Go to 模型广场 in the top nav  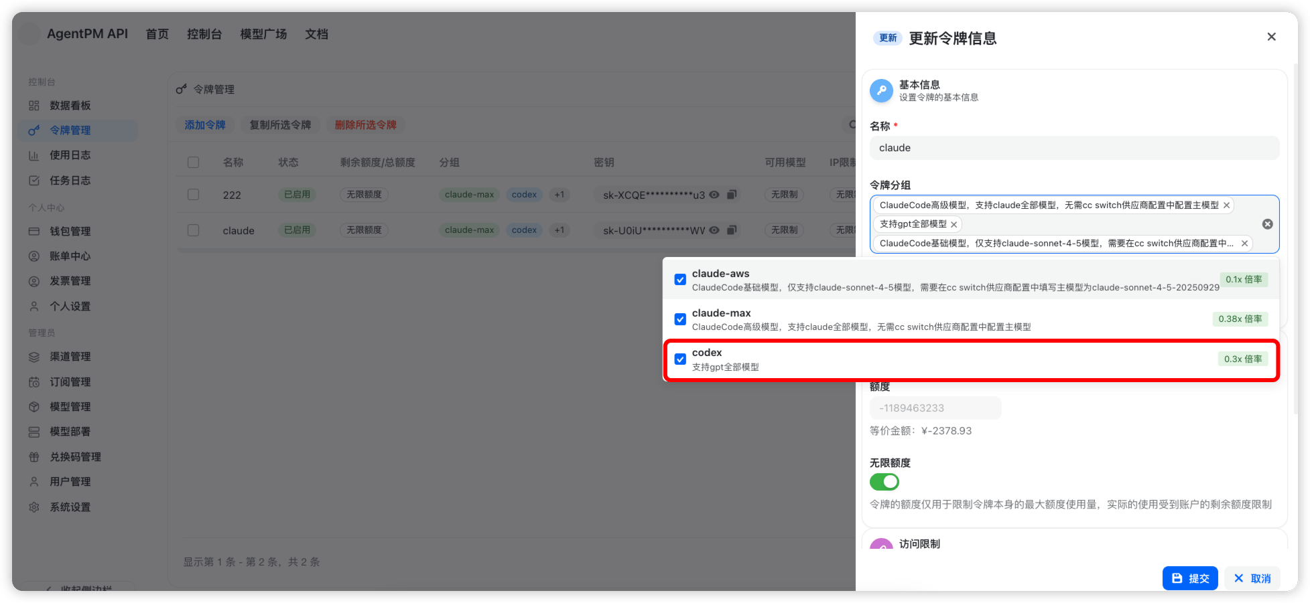(263, 34)
